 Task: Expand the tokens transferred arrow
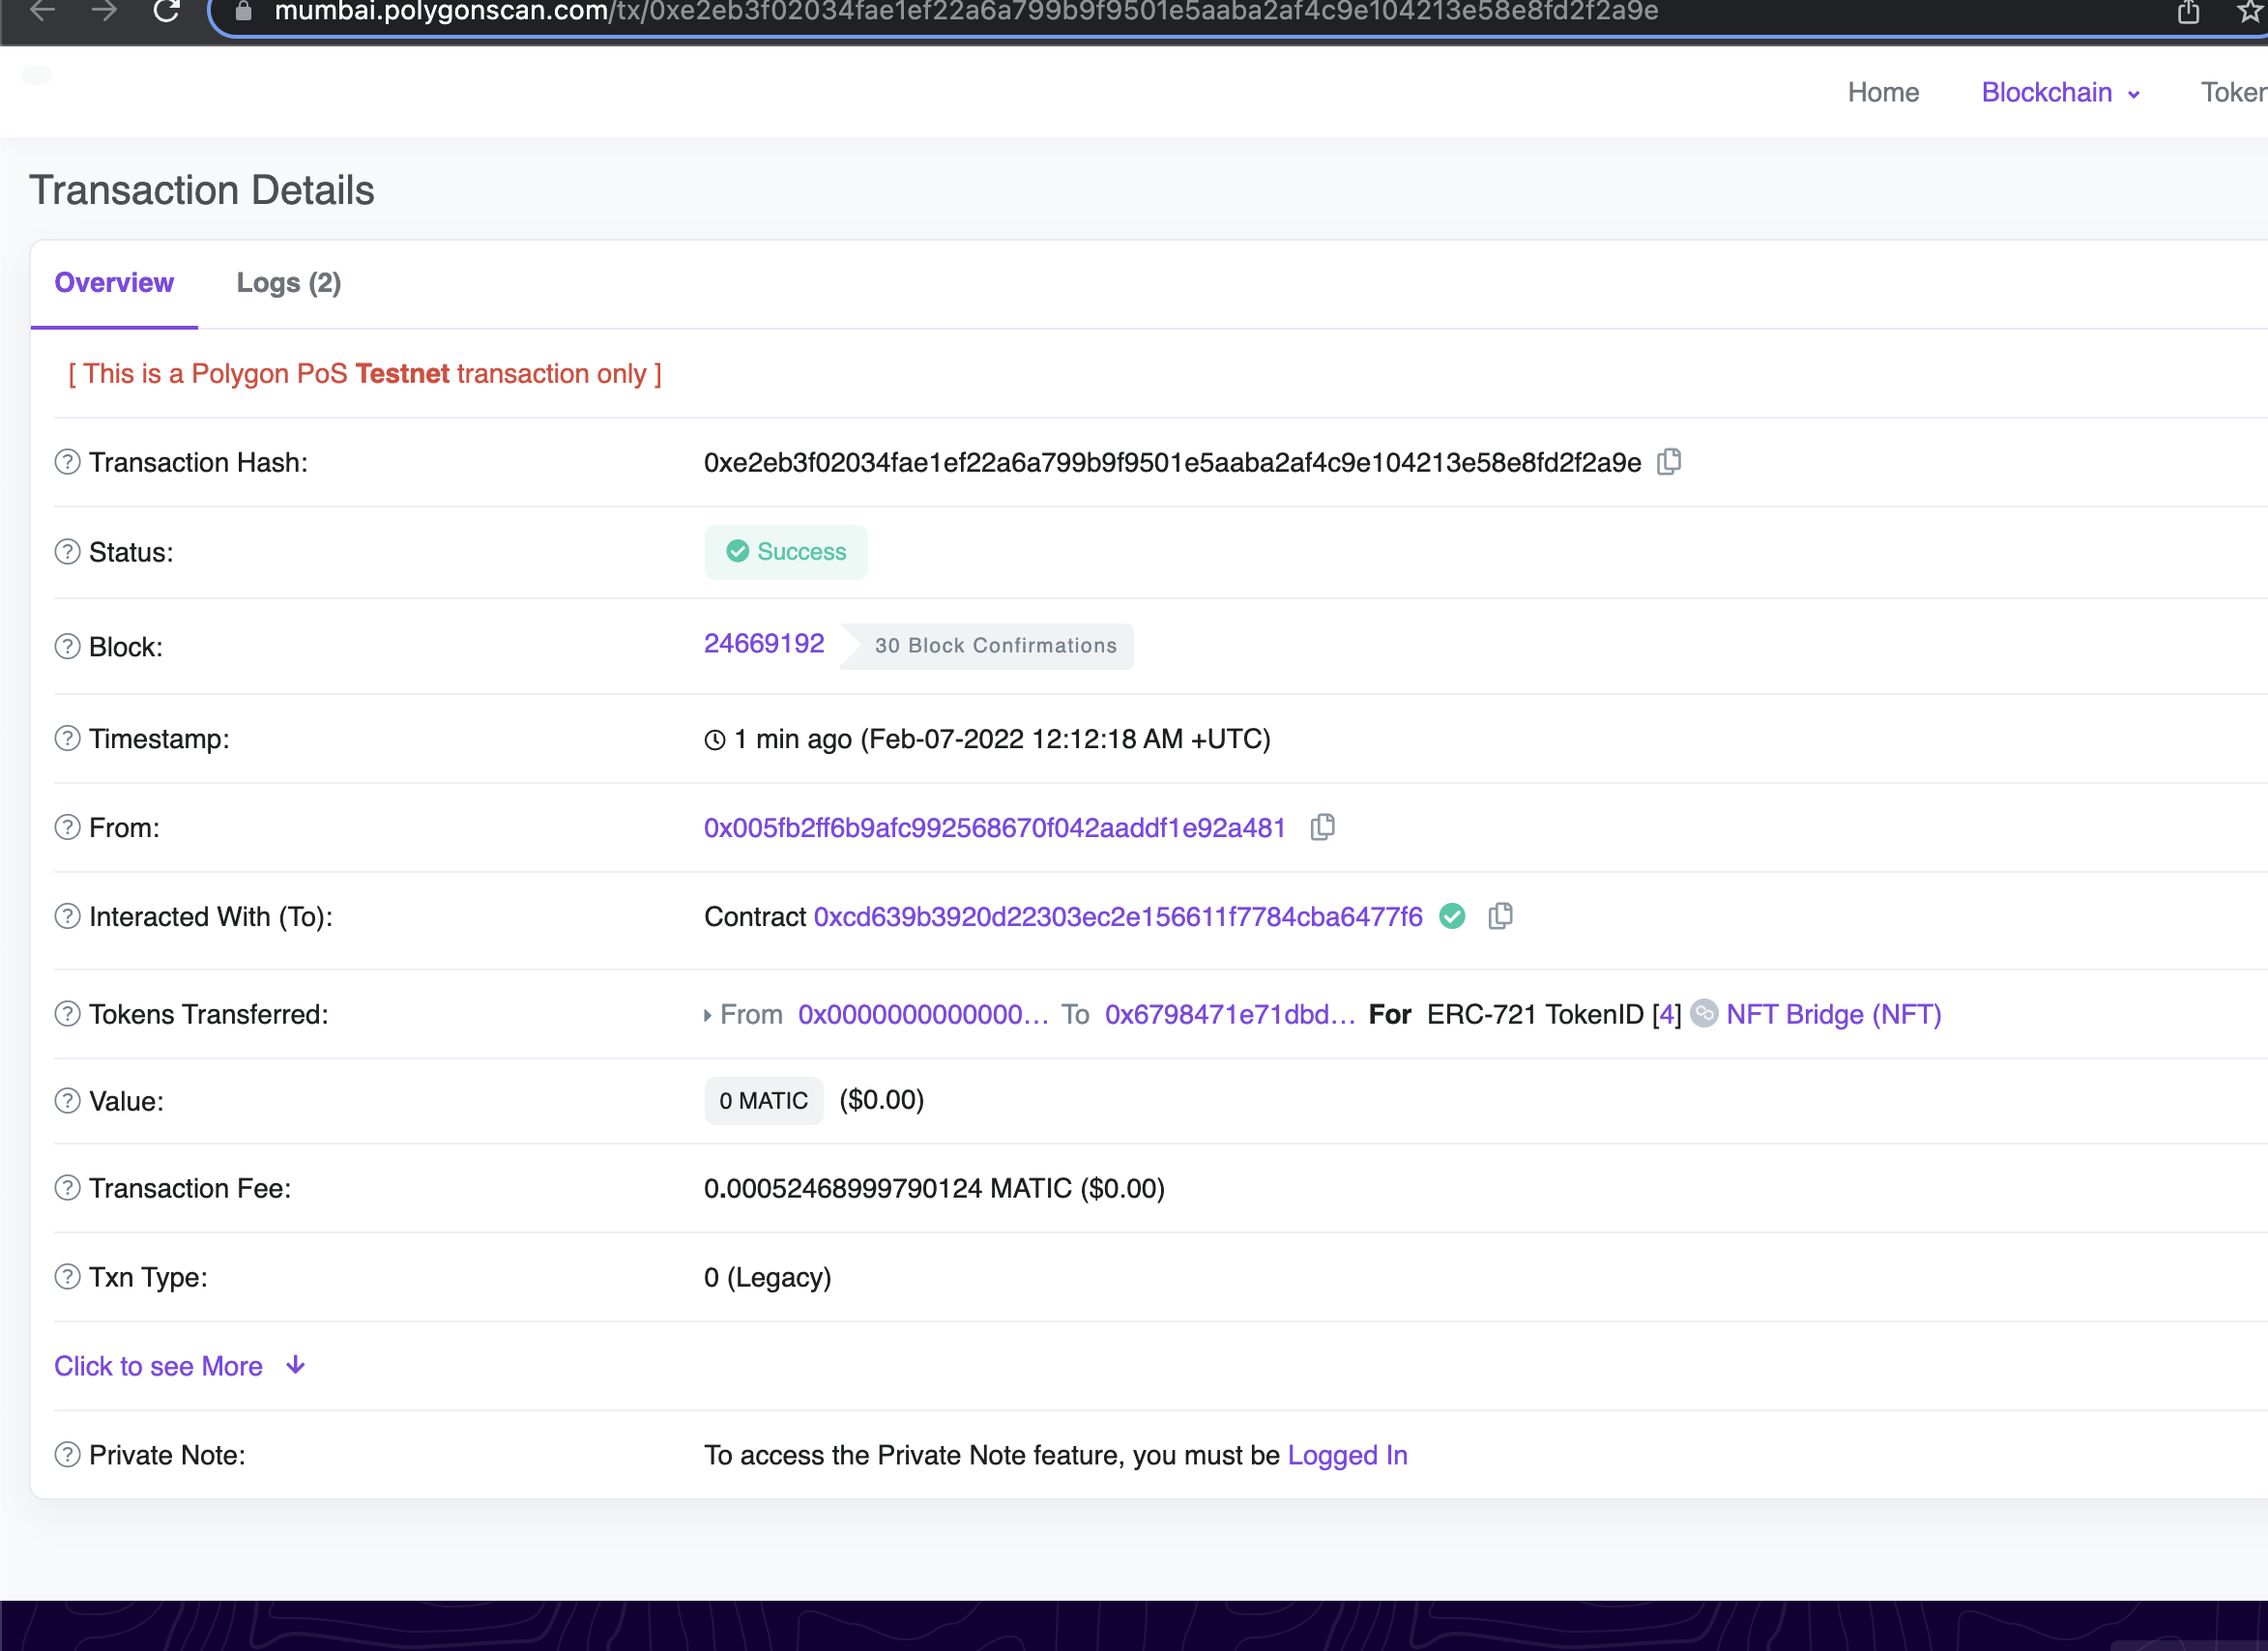point(707,1015)
